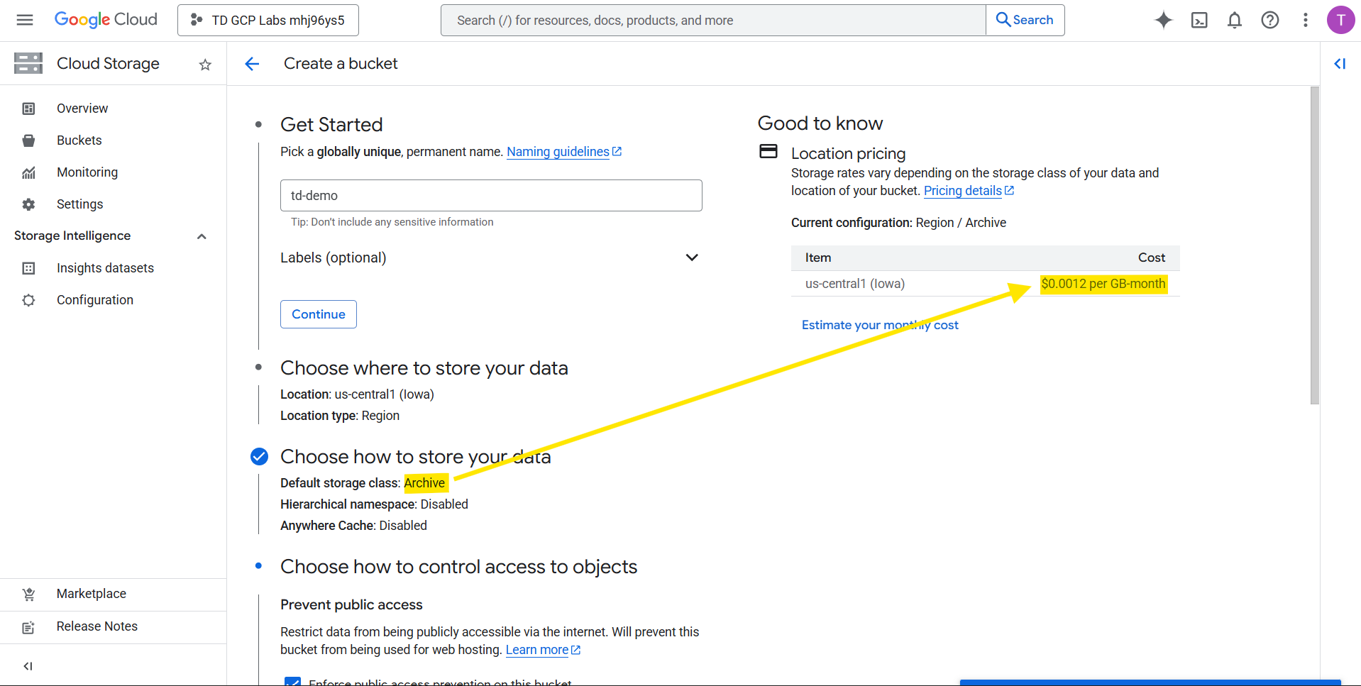Open the notifications bell
The height and width of the screenshot is (686, 1361).
pos(1235,20)
